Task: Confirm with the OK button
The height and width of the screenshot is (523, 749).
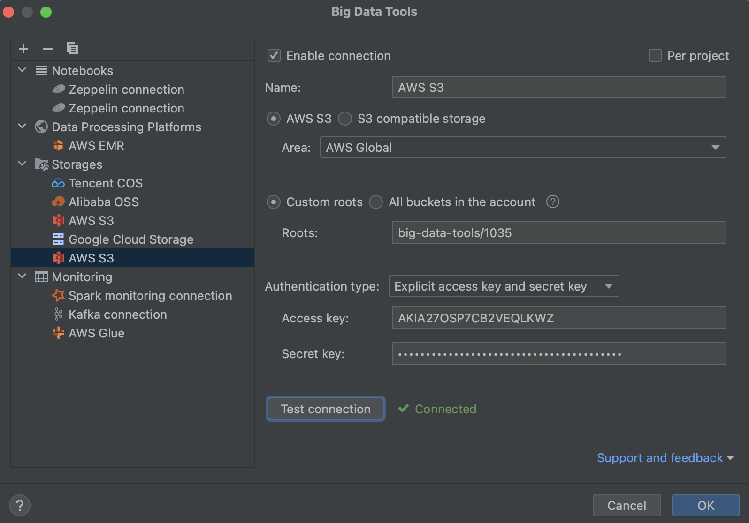Action: pos(705,506)
